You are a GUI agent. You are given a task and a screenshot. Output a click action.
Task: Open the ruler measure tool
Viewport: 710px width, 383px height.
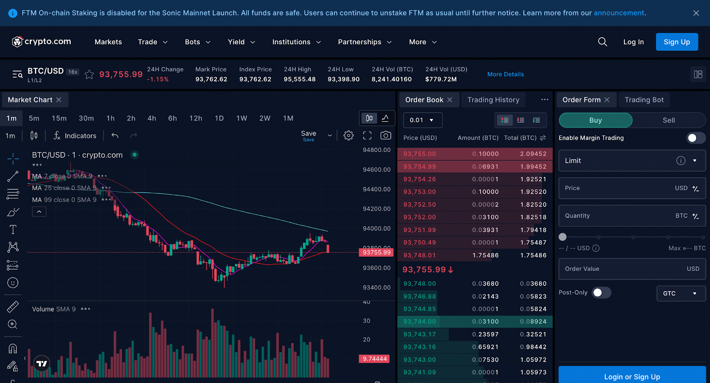point(13,306)
